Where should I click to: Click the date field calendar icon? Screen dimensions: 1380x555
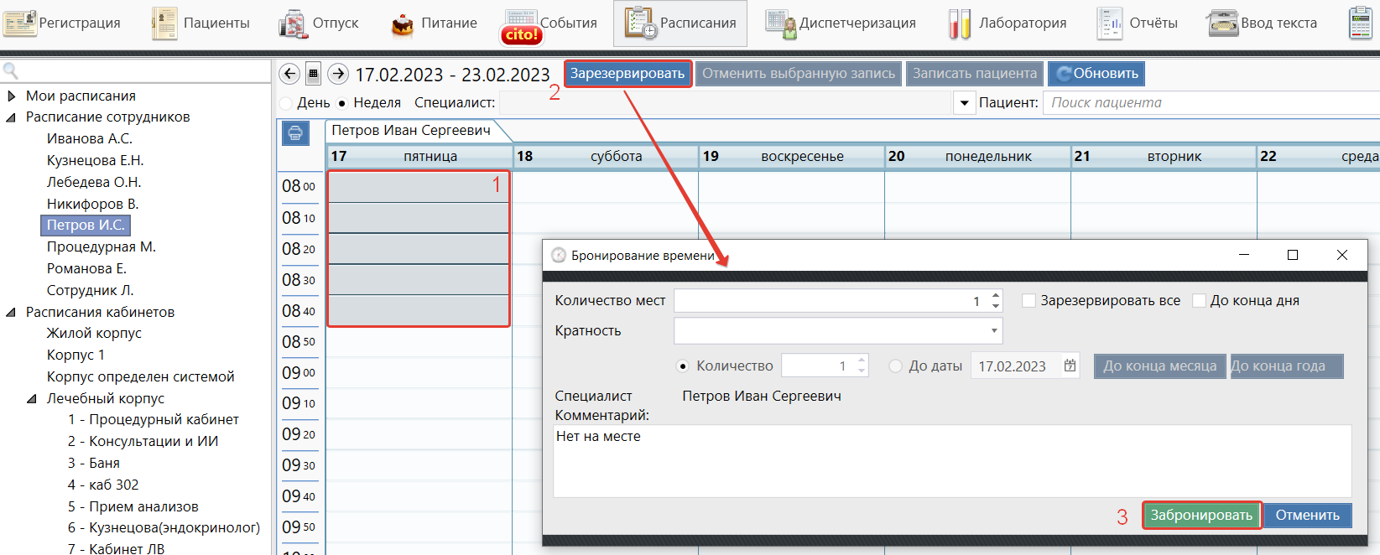(1070, 366)
